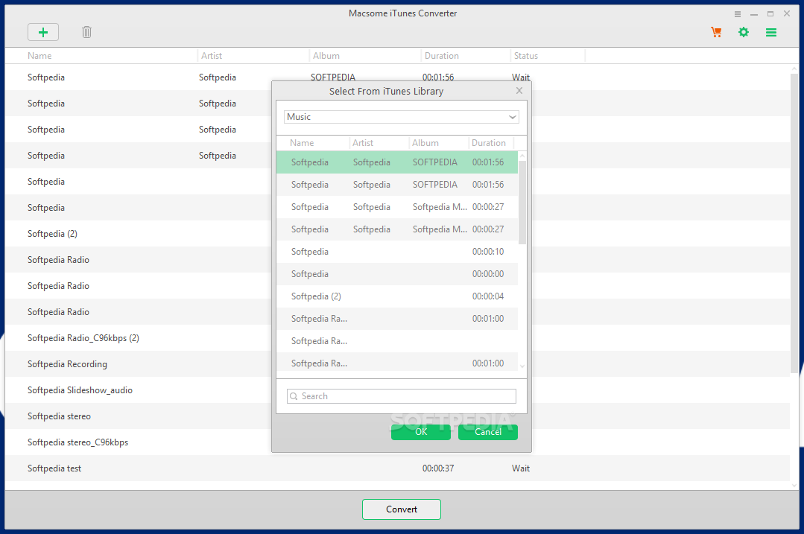This screenshot has width=804, height=534.
Task: Select Softpedia test row in main list
Action: click(397, 468)
